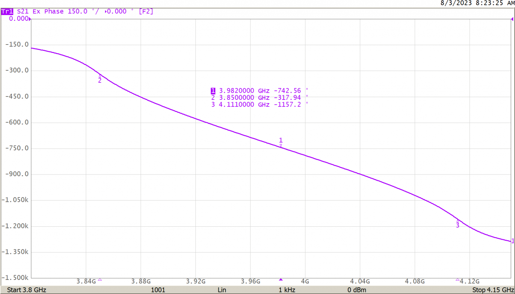Click the left reference level arrow
Viewport: 515px width, 294px height.
pyautogui.click(x=30, y=19)
